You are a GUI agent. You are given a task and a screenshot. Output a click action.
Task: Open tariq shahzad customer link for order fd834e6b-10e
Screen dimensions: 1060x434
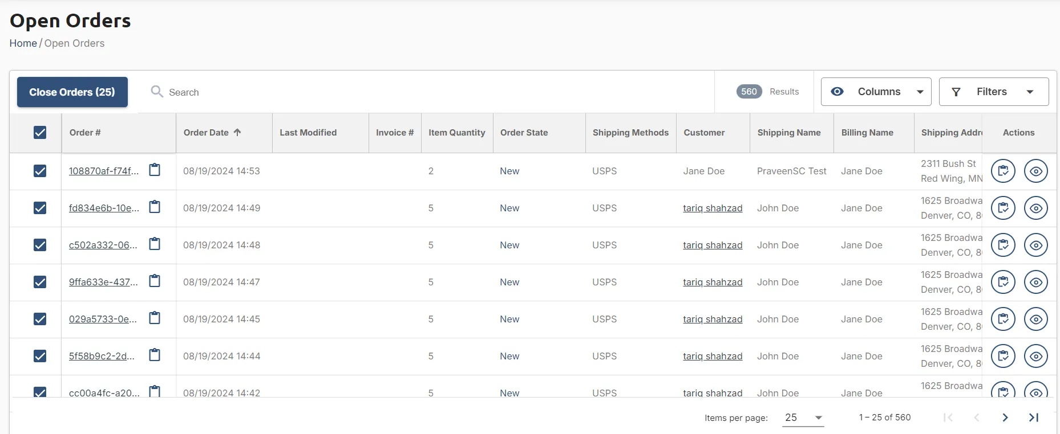click(x=713, y=208)
